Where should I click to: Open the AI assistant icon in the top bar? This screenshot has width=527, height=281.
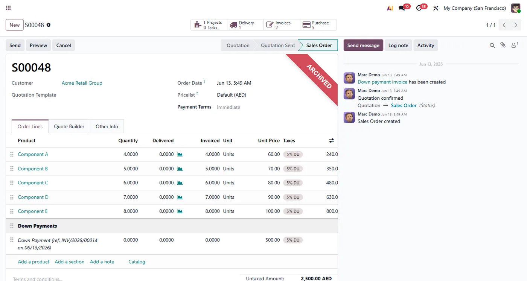(x=390, y=8)
